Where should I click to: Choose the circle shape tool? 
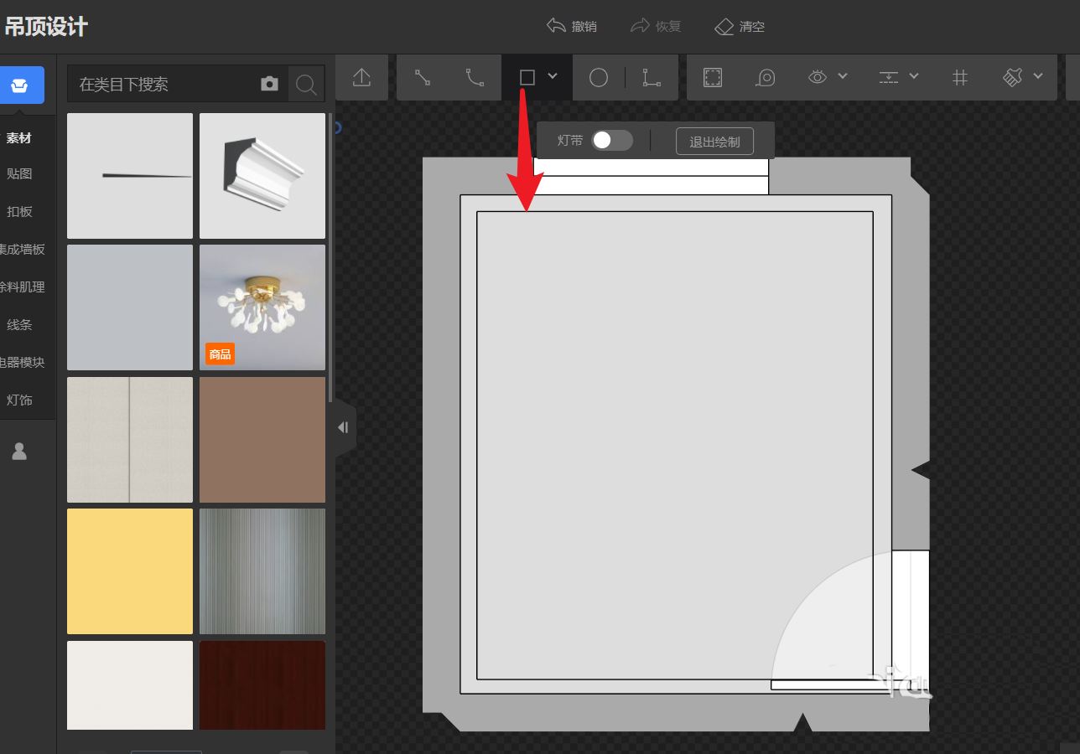pyautogui.click(x=598, y=78)
